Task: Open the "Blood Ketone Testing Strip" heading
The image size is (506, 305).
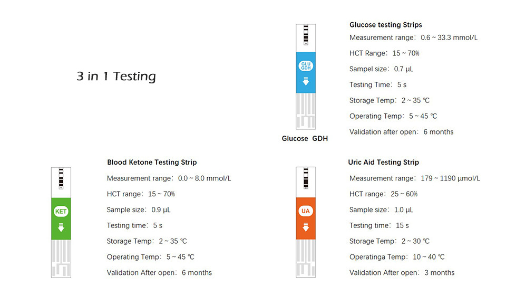Action: [152, 163]
